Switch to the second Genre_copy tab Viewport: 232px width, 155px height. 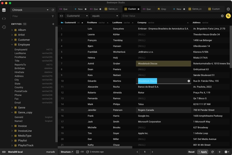coord(196,9)
